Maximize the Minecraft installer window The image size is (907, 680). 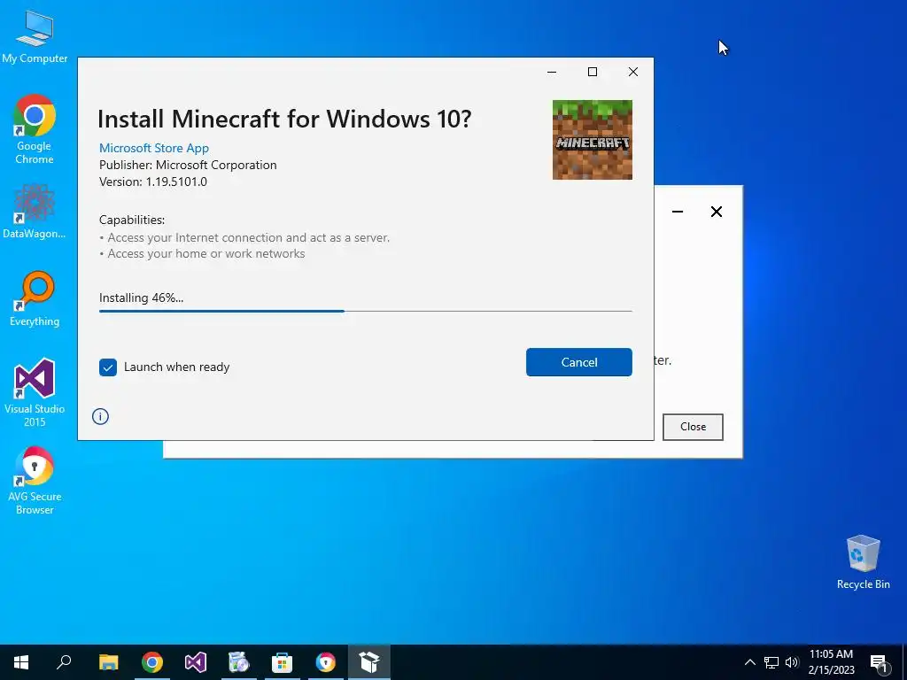[x=593, y=72]
